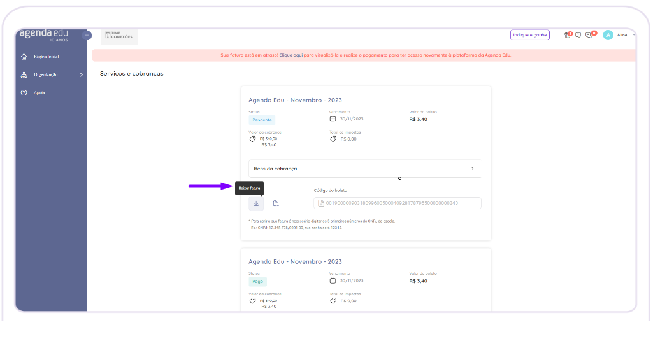
Task: Click the Serviços e cobranças heading
Action: pyautogui.click(x=132, y=74)
